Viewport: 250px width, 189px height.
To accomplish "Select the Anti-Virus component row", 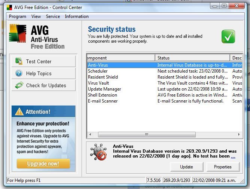I will coord(165,65).
